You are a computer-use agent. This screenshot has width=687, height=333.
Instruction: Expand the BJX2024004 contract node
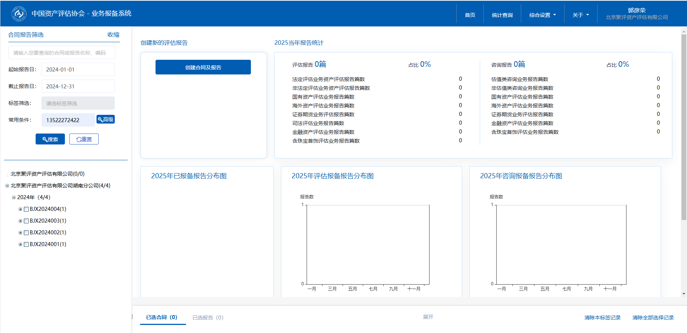point(21,209)
